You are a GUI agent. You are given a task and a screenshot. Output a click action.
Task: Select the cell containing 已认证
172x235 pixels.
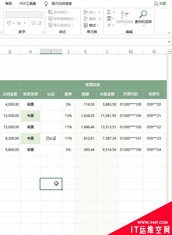pyautogui.click(x=51, y=138)
